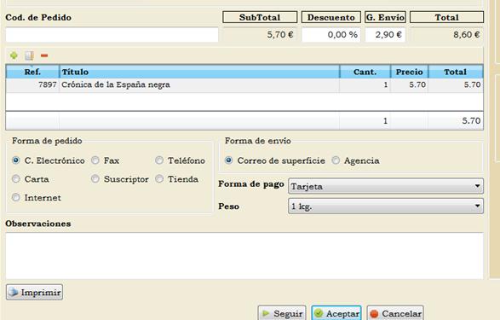The image size is (500, 320).
Task: Click the Precio column header
Action: 410,72
